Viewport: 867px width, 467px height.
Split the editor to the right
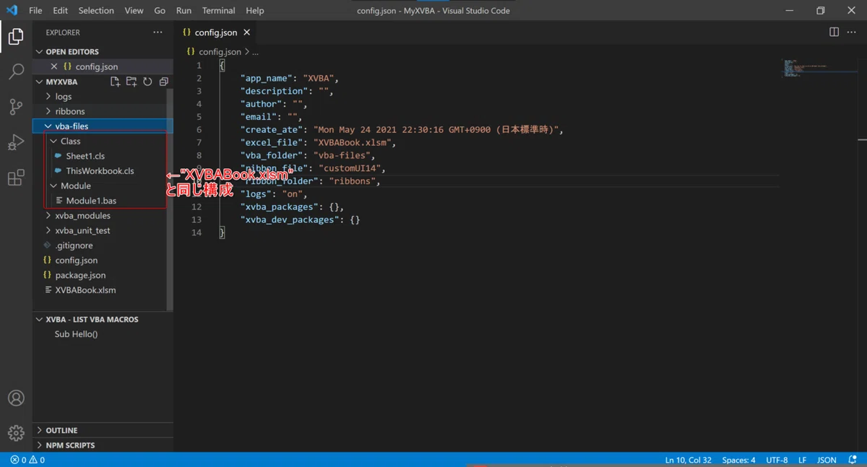click(x=834, y=32)
